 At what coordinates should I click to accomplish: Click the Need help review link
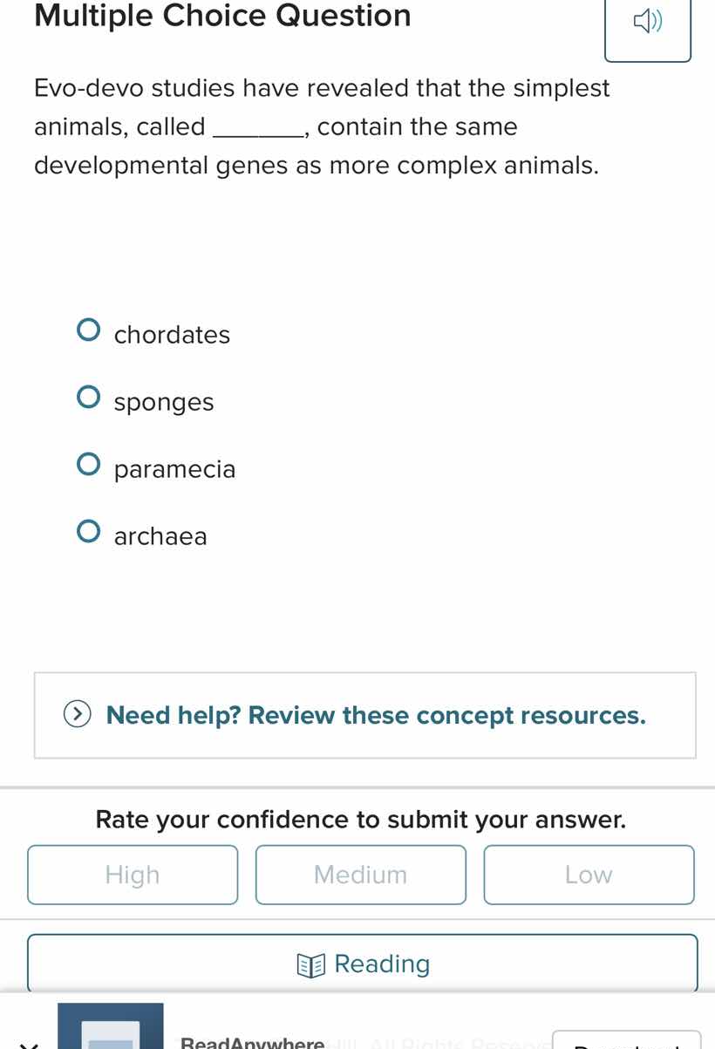(375, 715)
